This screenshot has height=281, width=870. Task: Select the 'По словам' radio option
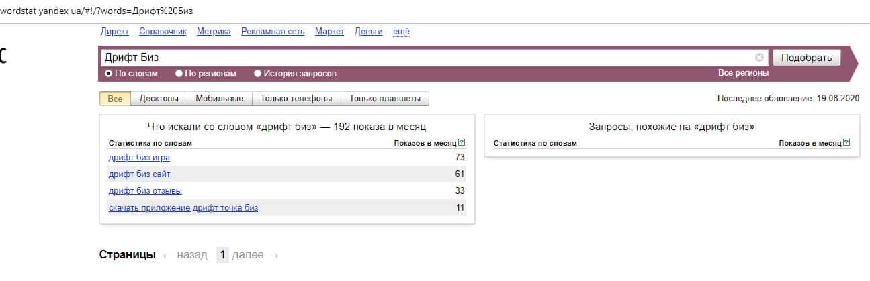pyautogui.click(x=109, y=74)
